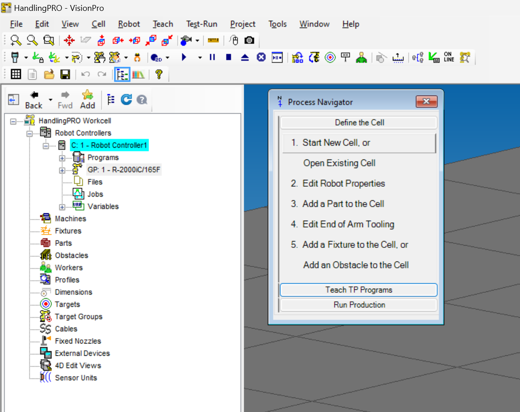Open the File menu
This screenshot has width=520, height=412.
16,24
